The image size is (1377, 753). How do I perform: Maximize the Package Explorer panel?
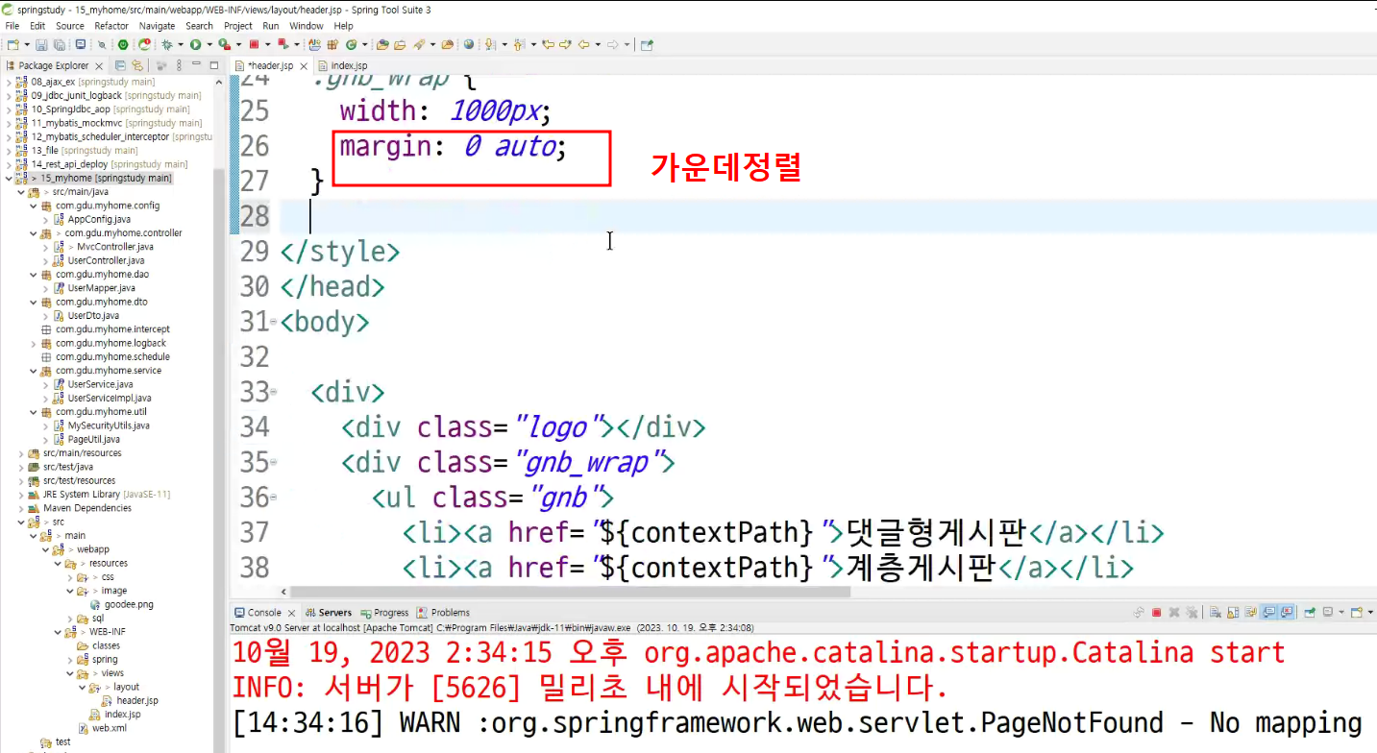click(214, 65)
